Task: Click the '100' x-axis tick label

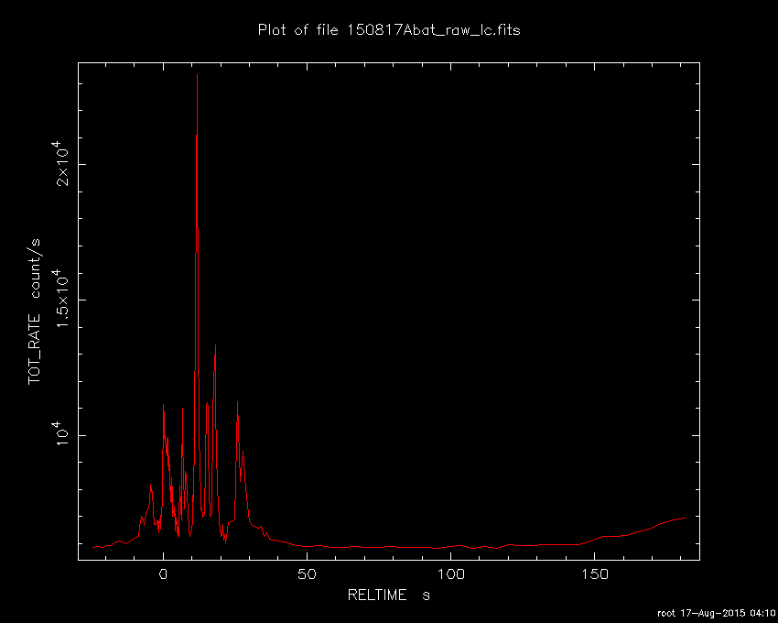Action: point(450,574)
